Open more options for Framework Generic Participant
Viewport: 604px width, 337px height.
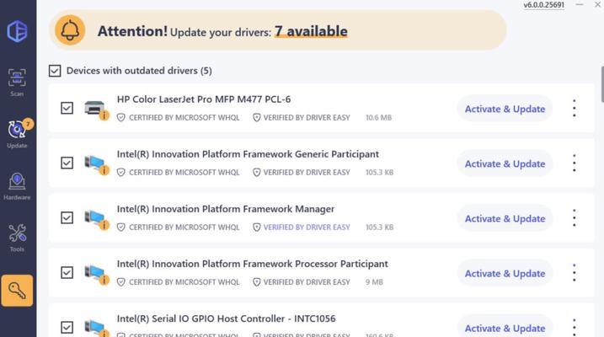coord(574,163)
